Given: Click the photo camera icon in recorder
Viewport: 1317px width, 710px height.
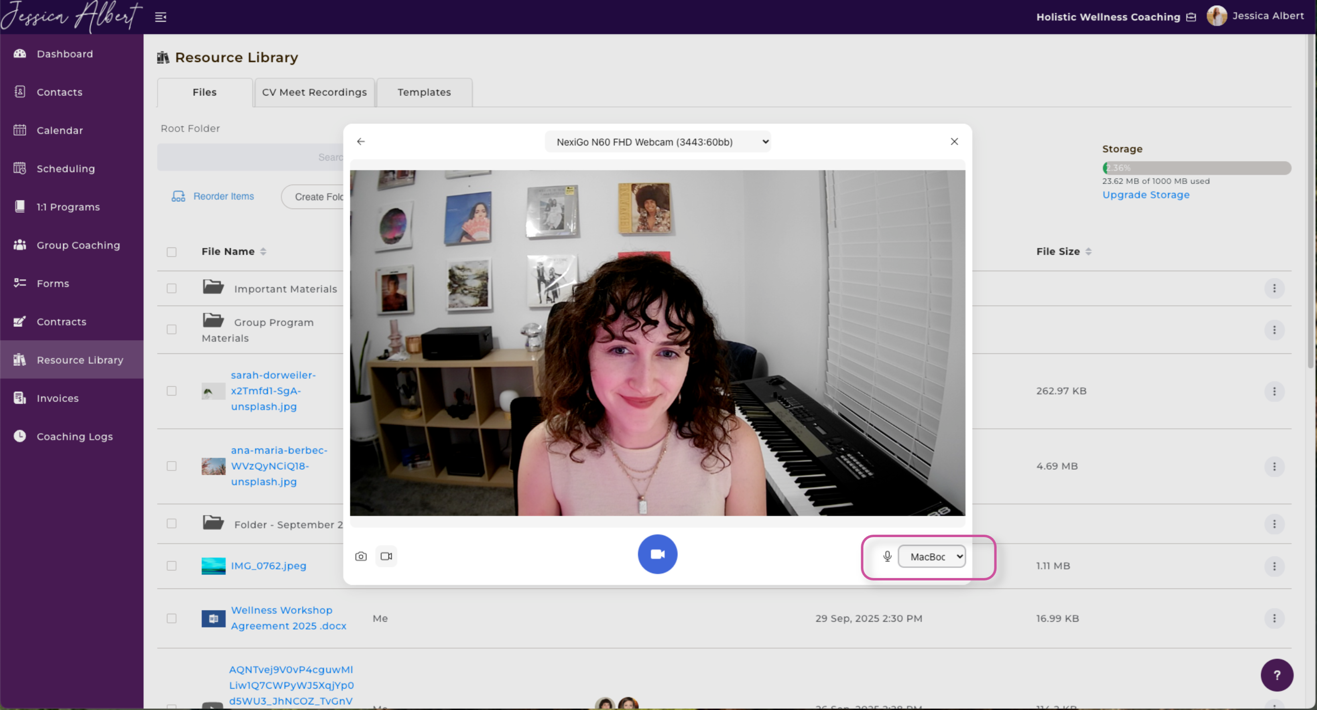Looking at the screenshot, I should [361, 556].
